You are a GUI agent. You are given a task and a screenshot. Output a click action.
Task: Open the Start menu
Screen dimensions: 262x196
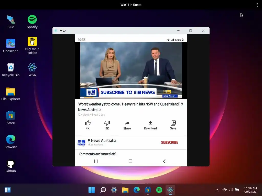pyautogui.click(x=92, y=190)
